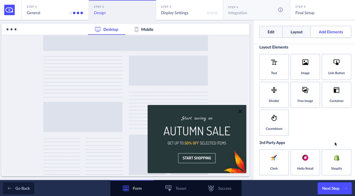
Task: Add a Countdown element
Action: pyautogui.click(x=274, y=122)
